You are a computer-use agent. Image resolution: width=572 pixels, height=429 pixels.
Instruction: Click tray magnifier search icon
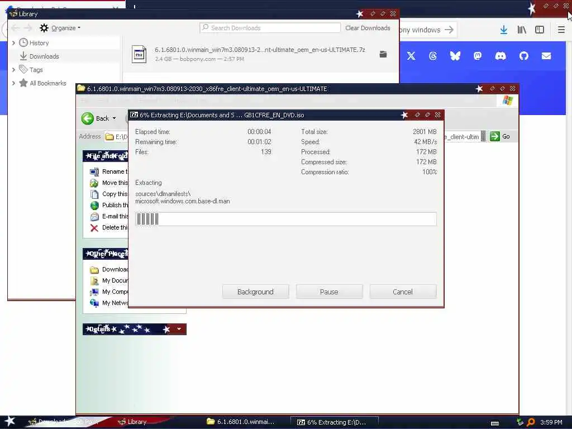531,422
